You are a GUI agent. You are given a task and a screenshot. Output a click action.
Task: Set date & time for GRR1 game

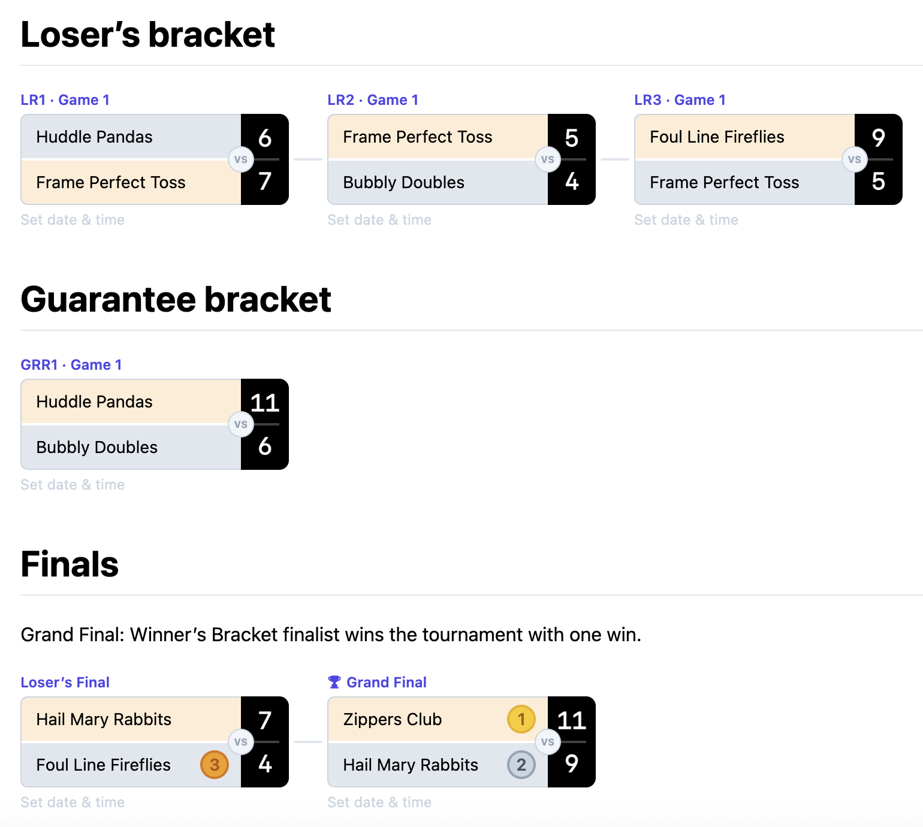pos(73,485)
